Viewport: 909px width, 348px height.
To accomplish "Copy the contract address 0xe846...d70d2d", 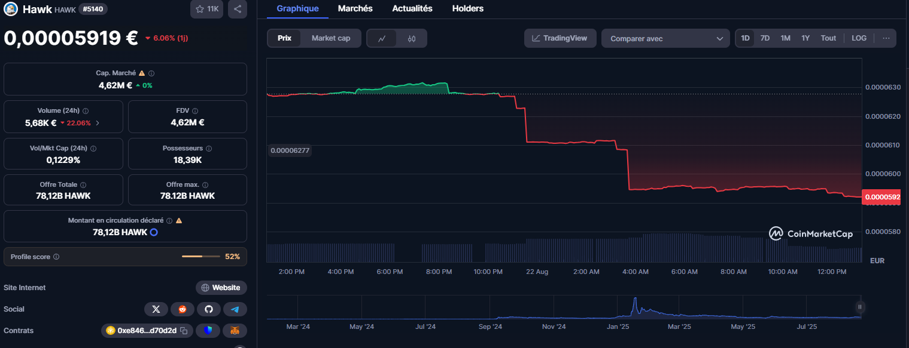I will pyautogui.click(x=184, y=331).
